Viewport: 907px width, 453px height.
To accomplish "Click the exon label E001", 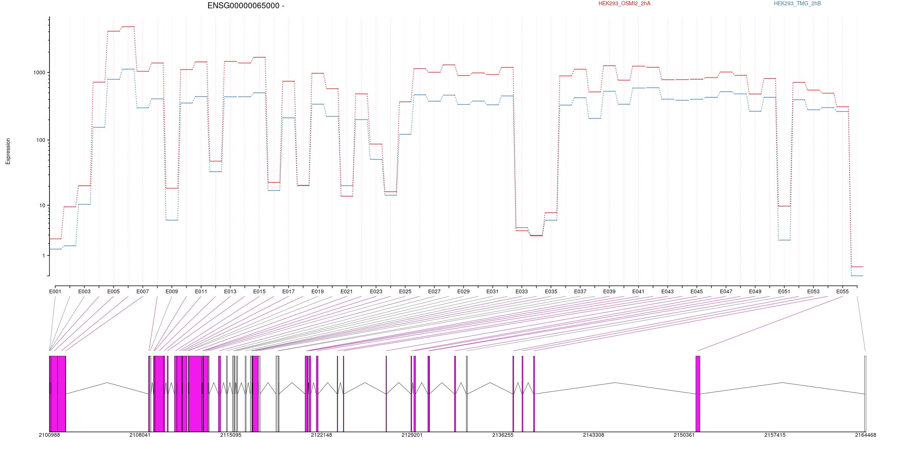I will tap(55, 291).
